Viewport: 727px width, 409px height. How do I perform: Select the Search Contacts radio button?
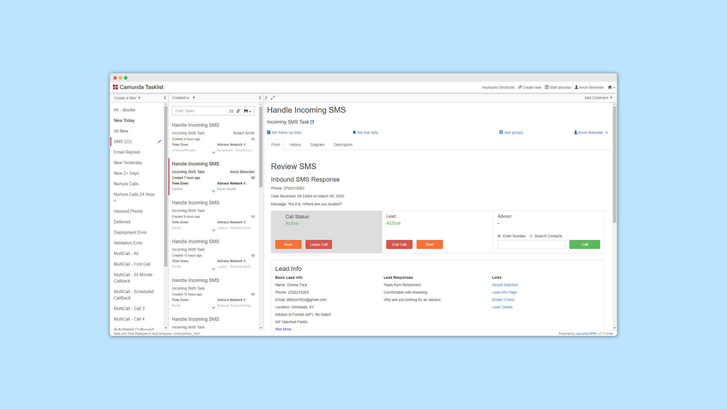[531, 236]
